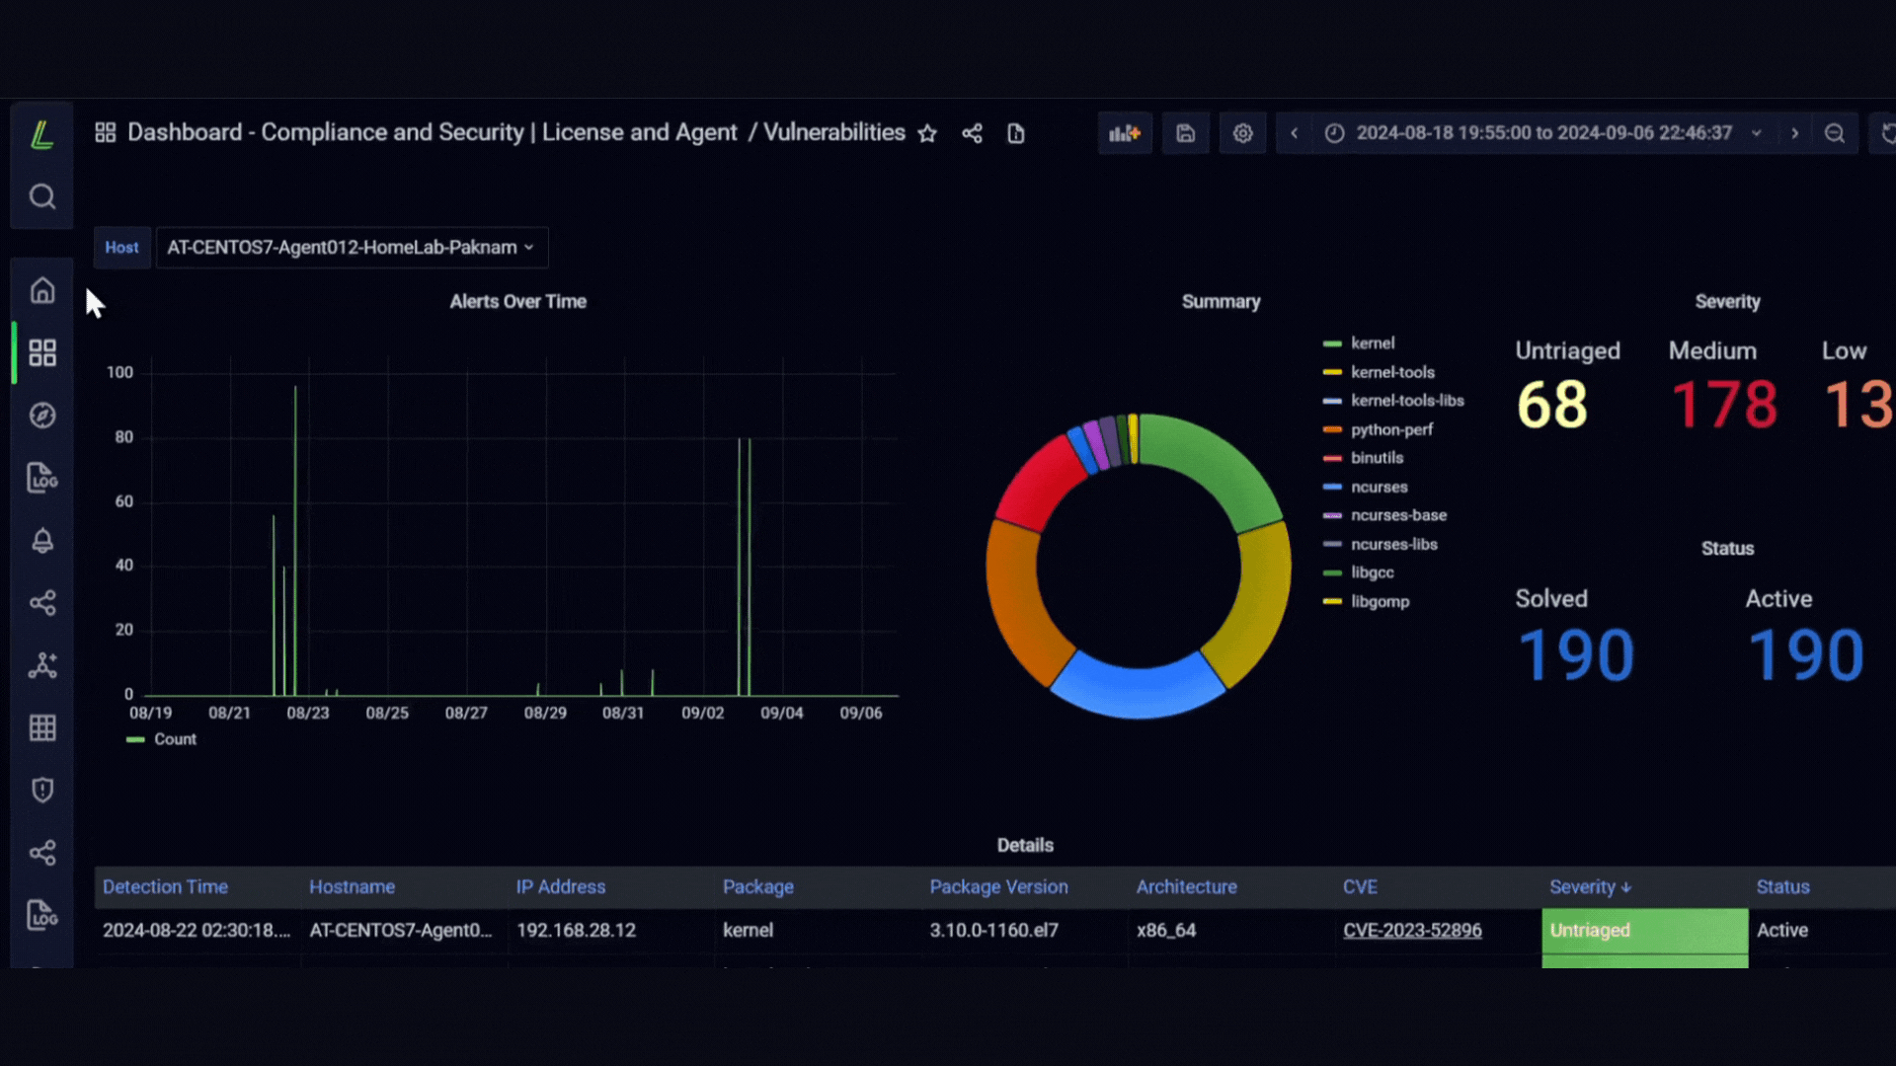Toggle the kernel series in legend
Screen dimensions: 1896x1066
coord(1372,343)
